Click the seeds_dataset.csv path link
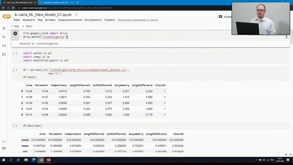The image size is (293, 165). point(88,70)
